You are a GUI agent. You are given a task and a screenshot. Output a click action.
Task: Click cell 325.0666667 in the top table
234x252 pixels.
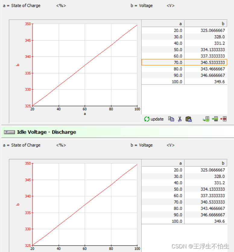(x=206, y=30)
